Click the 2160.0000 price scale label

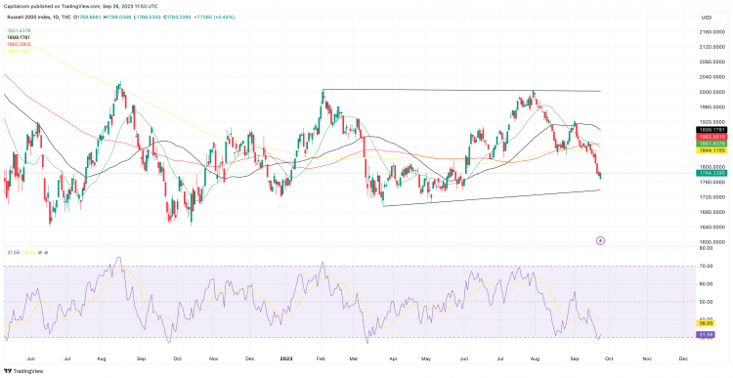(711, 32)
